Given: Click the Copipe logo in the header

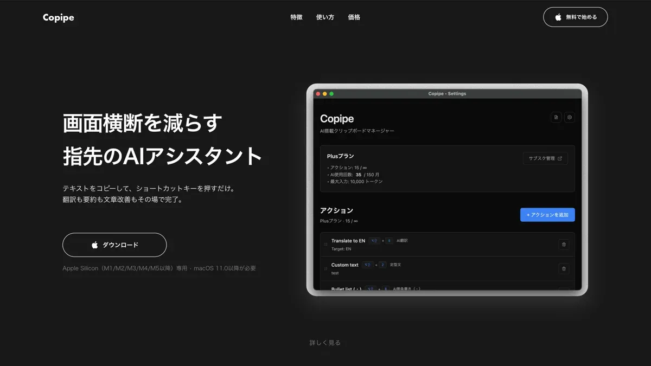Looking at the screenshot, I should coord(58,17).
